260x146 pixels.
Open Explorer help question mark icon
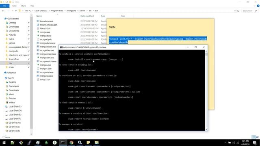(258, 6)
